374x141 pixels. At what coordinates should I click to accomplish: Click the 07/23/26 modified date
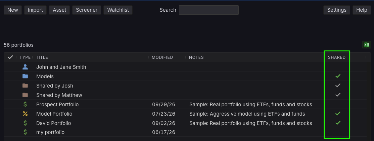(163, 114)
